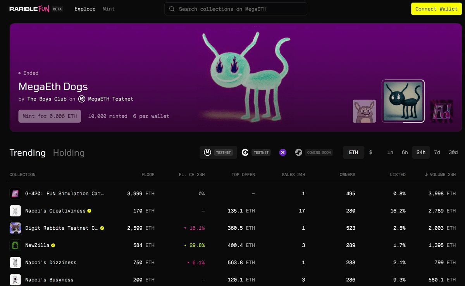Switch to the Trending tab

click(28, 153)
